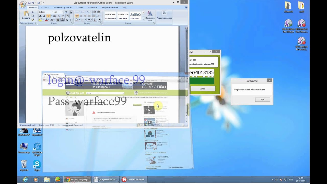
Task: Toggle superscript formatting
Action: (x=62, y=16)
